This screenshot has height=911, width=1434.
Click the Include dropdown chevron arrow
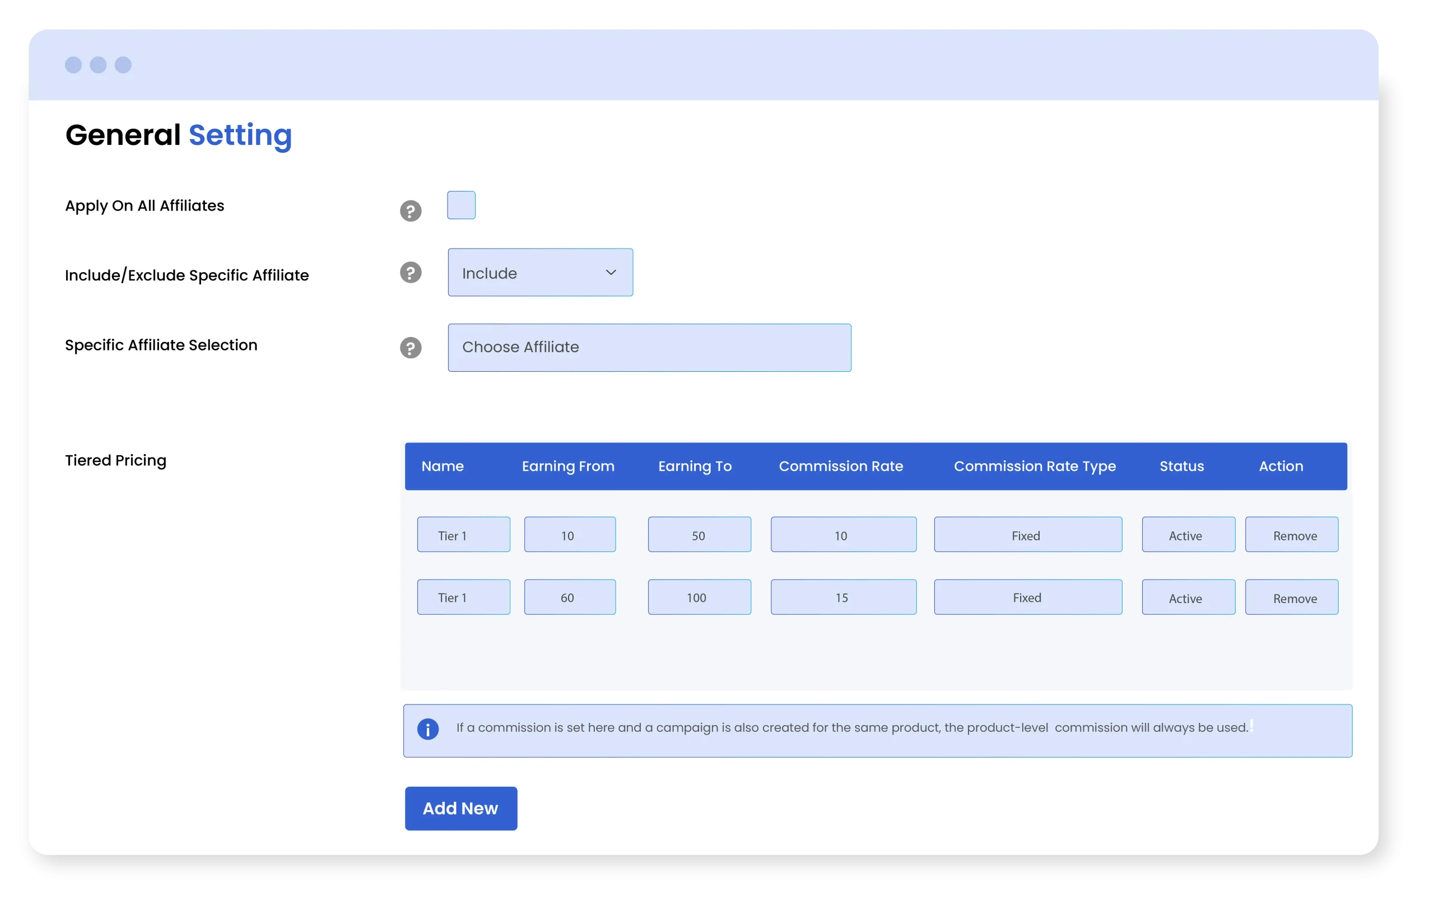[x=611, y=273]
